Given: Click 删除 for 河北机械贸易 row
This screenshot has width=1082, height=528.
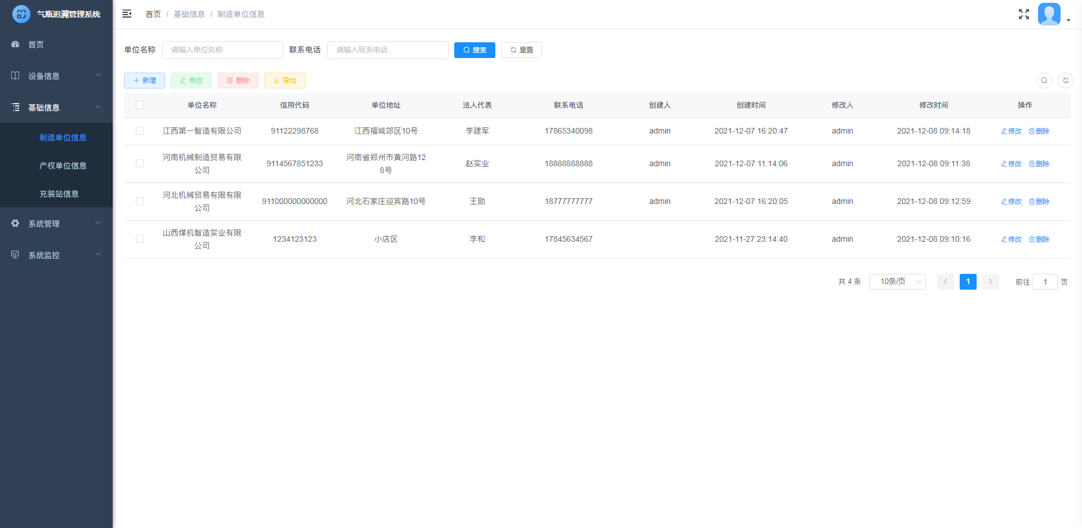Looking at the screenshot, I should point(1039,201).
